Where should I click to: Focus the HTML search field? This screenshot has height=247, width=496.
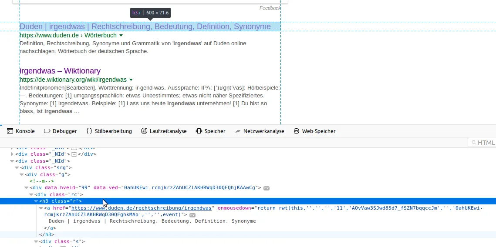tap(482, 143)
